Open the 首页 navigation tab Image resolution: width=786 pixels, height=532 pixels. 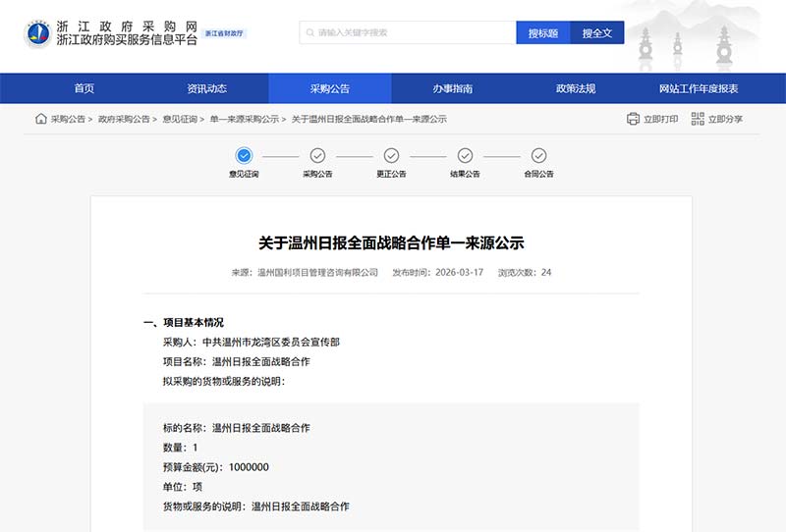pos(84,88)
